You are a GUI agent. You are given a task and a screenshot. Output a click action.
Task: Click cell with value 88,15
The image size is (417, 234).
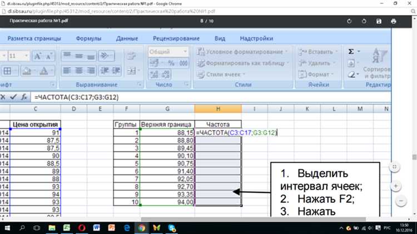[x=167, y=132]
